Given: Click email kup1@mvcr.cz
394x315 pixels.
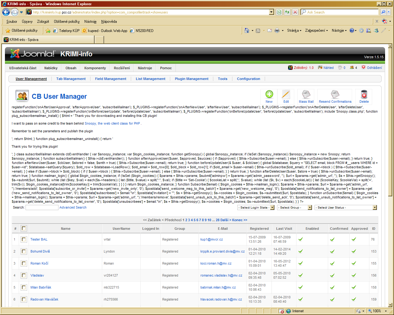Looking at the screenshot, I should coord(211,239).
